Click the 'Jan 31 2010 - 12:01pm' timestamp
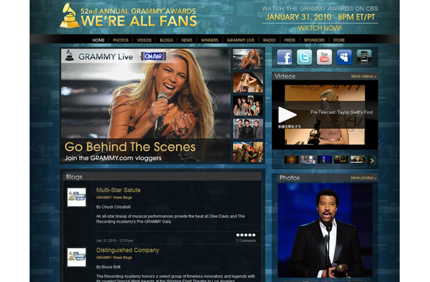The height and width of the screenshot is (282, 430). (x=115, y=240)
